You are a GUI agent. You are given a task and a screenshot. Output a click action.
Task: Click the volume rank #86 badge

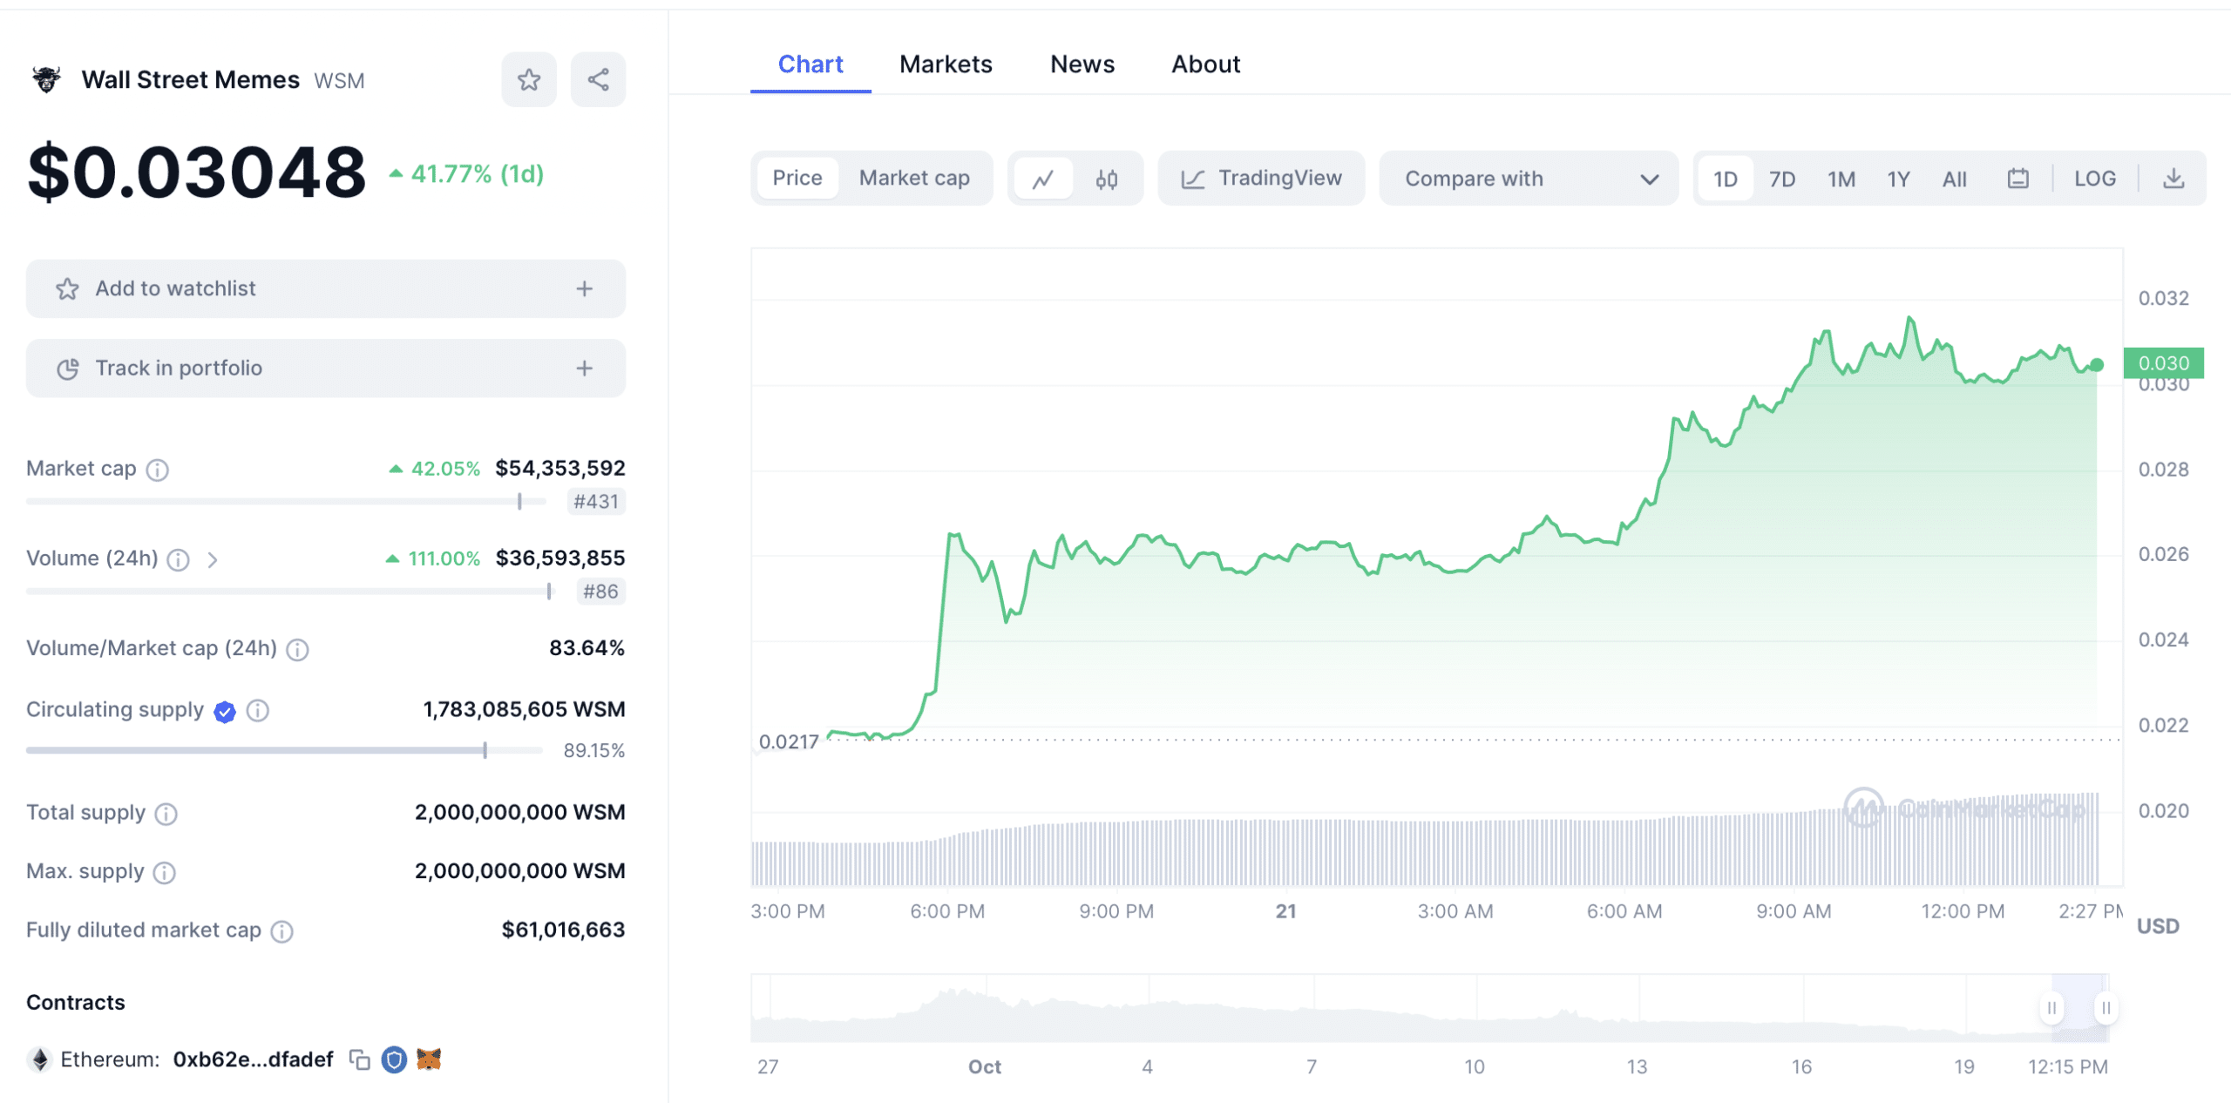[601, 592]
